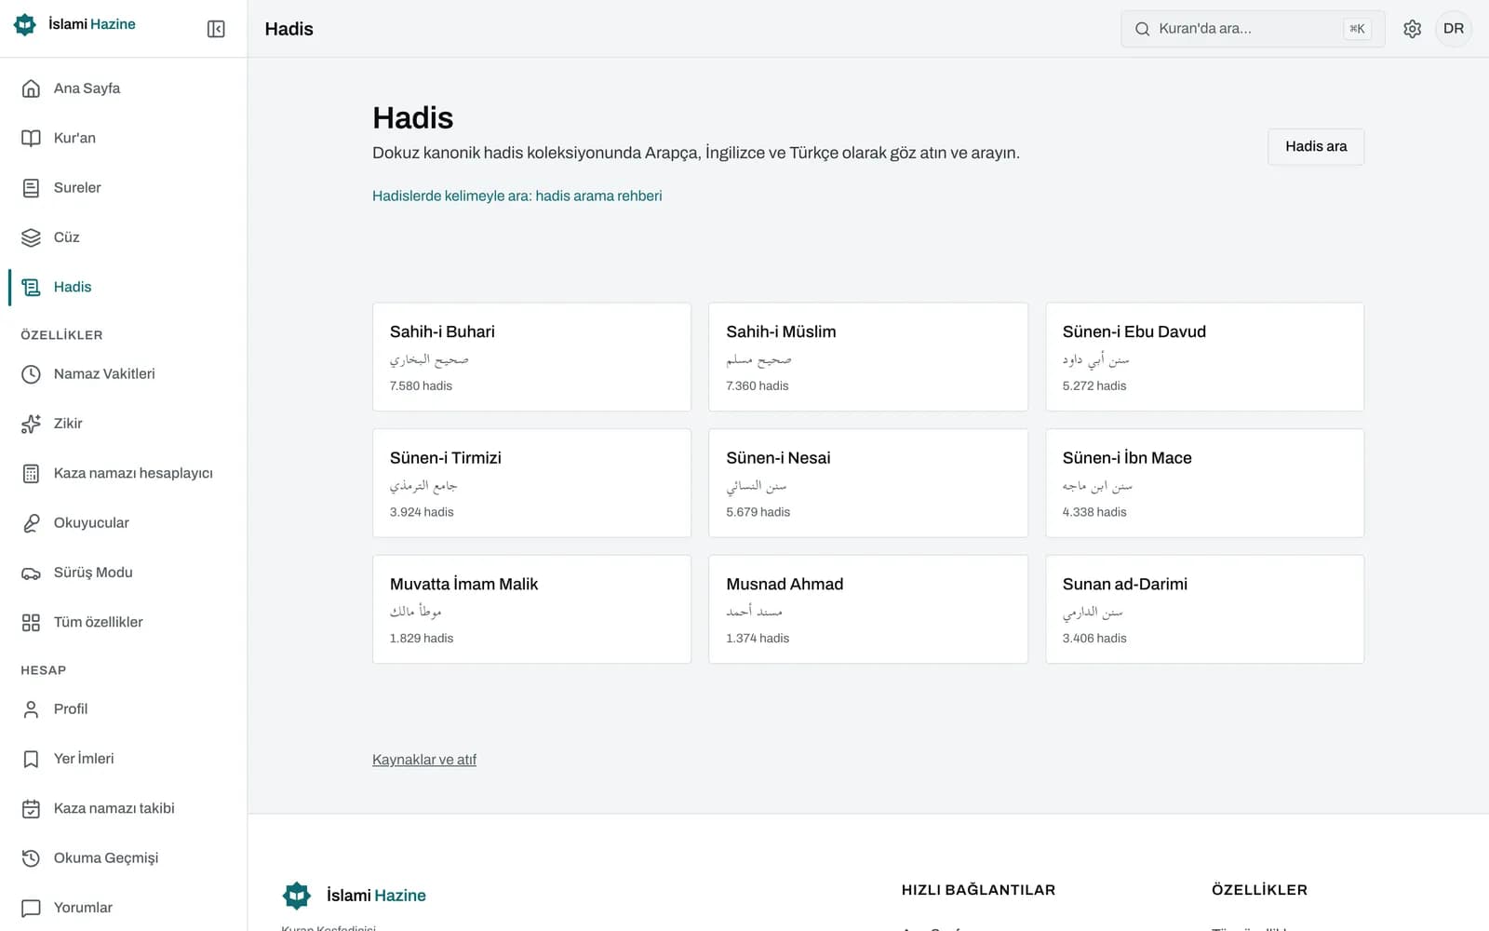1489x931 pixels.
Task: Click the Yer İmleri bookmark icon
Action: pos(31,759)
